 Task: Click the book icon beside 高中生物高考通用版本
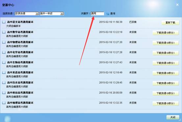[4, 62]
